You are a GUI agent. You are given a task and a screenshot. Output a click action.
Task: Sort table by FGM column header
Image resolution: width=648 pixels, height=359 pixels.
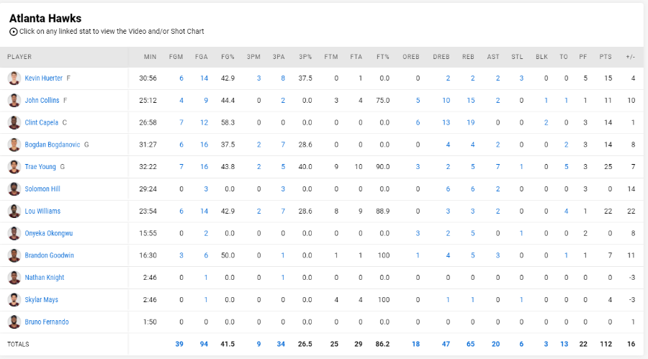coord(176,57)
